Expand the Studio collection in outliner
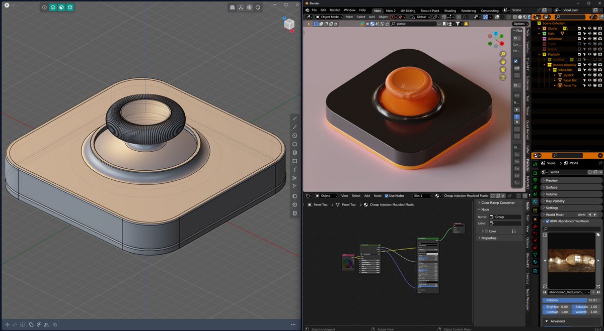The height and width of the screenshot is (331, 604). (x=539, y=29)
